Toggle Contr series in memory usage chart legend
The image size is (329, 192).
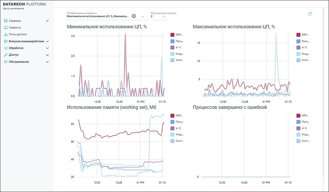pyautogui.click(x=173, y=141)
